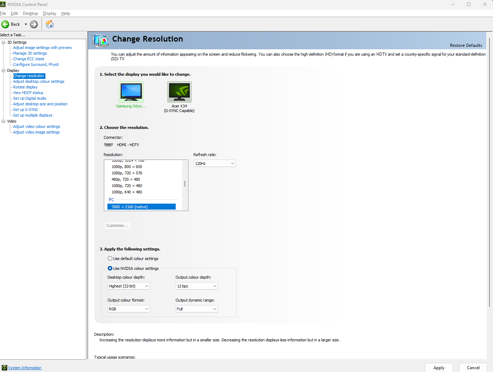Open Set Up Digital Audio
Image resolution: width=493 pixels, height=372 pixels.
click(x=30, y=98)
